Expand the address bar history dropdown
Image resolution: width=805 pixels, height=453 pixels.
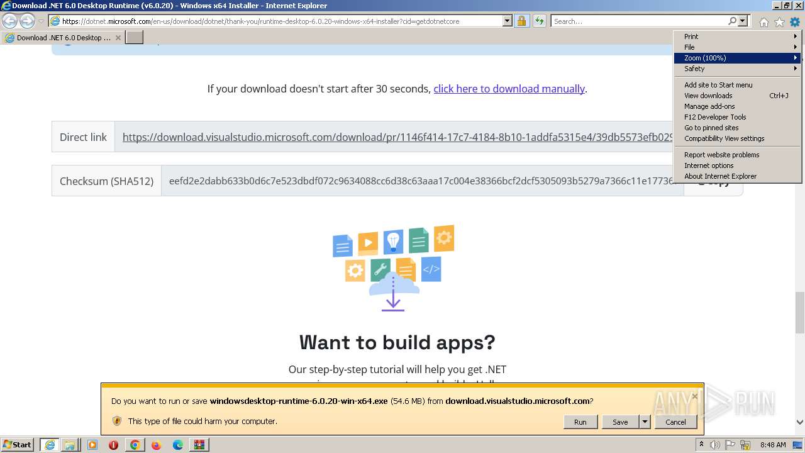pyautogui.click(x=508, y=21)
